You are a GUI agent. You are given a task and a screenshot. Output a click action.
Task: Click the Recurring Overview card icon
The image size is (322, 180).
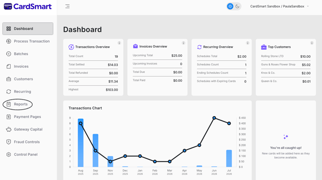(199, 47)
